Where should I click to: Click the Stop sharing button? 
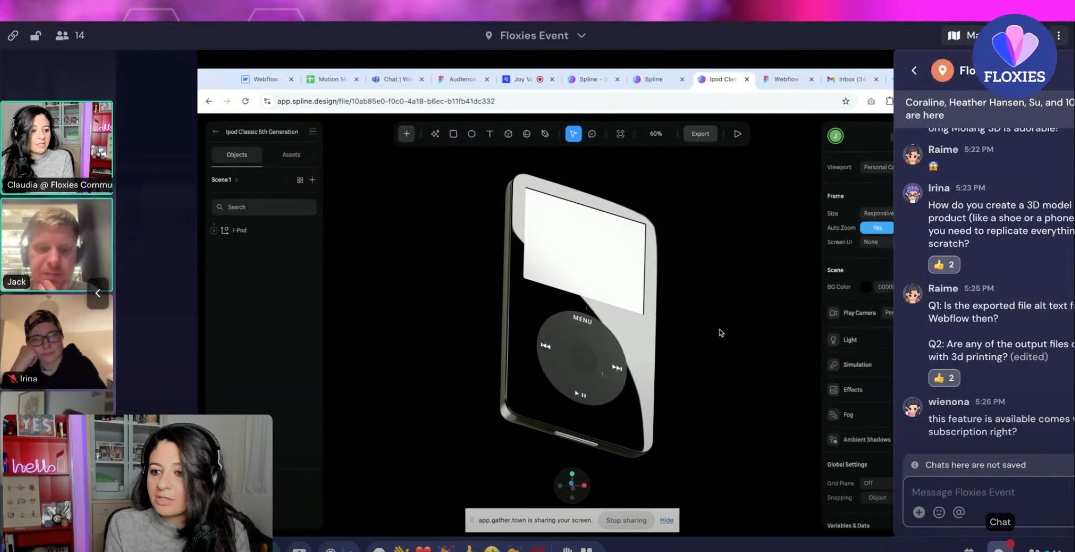626,520
